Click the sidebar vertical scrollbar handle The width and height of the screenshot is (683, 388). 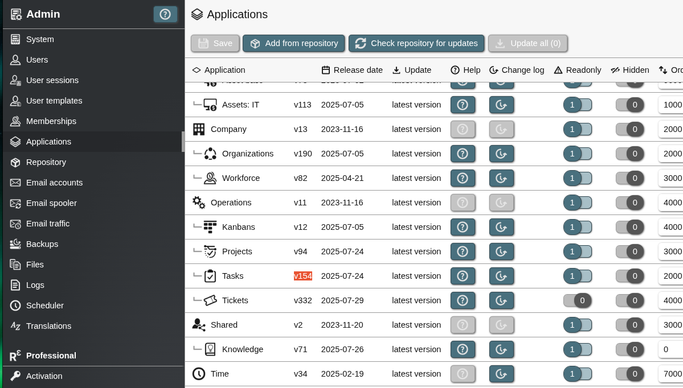183,142
